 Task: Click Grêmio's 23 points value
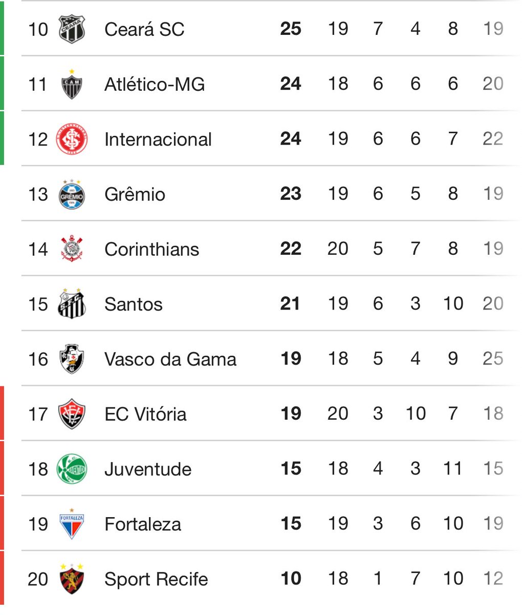(x=290, y=194)
